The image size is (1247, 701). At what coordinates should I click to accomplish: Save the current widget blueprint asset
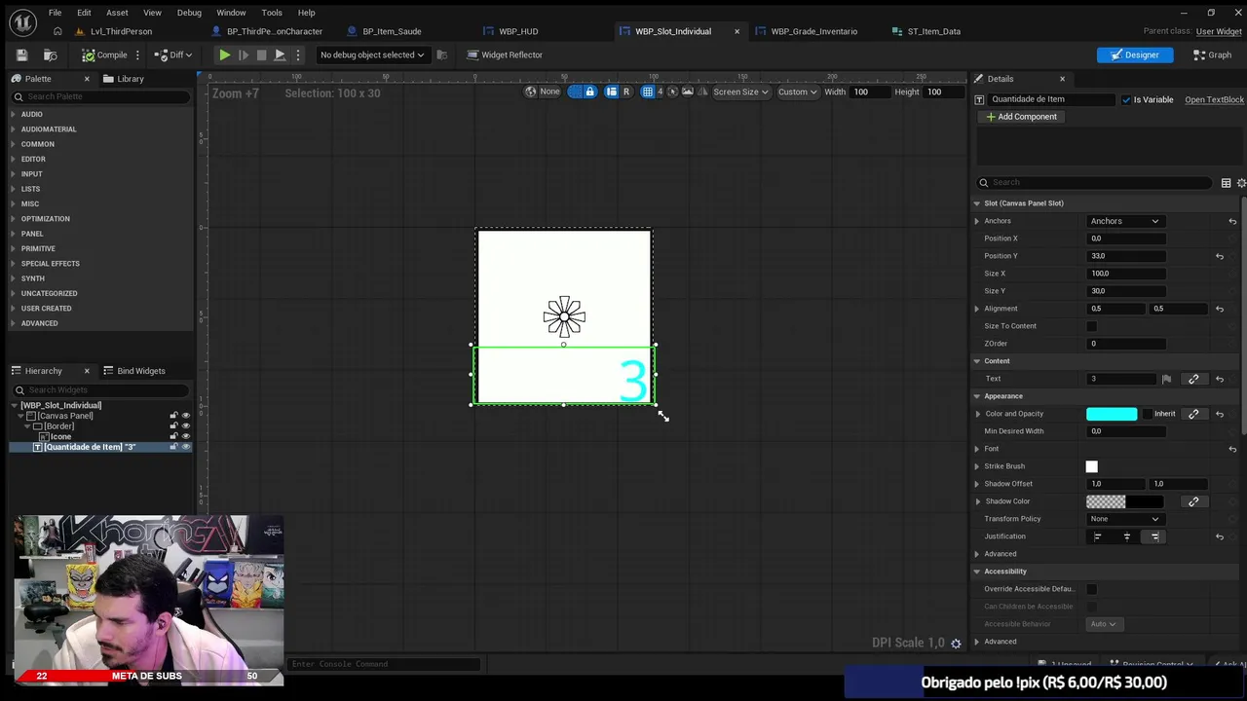point(21,55)
